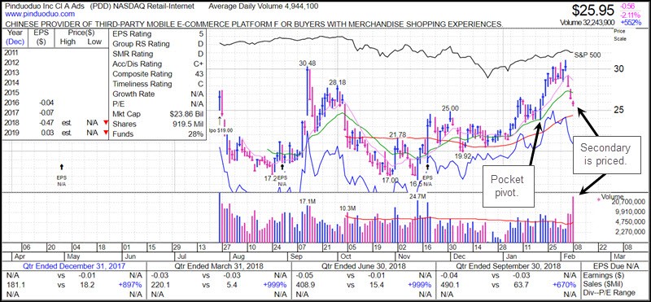Click the 21.78 price label
The width and height of the screenshot is (651, 302).
(398, 134)
